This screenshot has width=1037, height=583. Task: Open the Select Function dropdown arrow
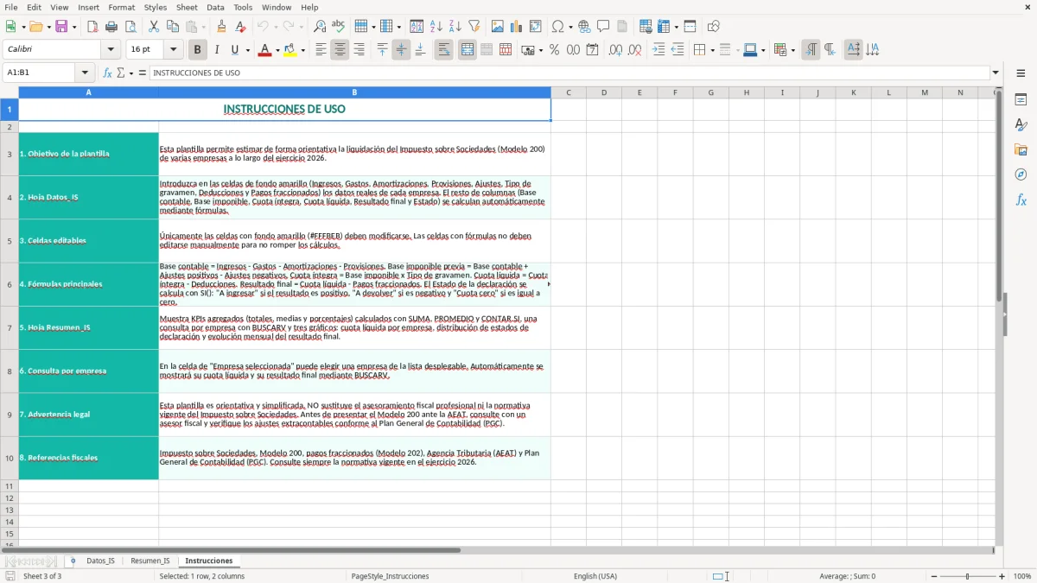[131, 73]
